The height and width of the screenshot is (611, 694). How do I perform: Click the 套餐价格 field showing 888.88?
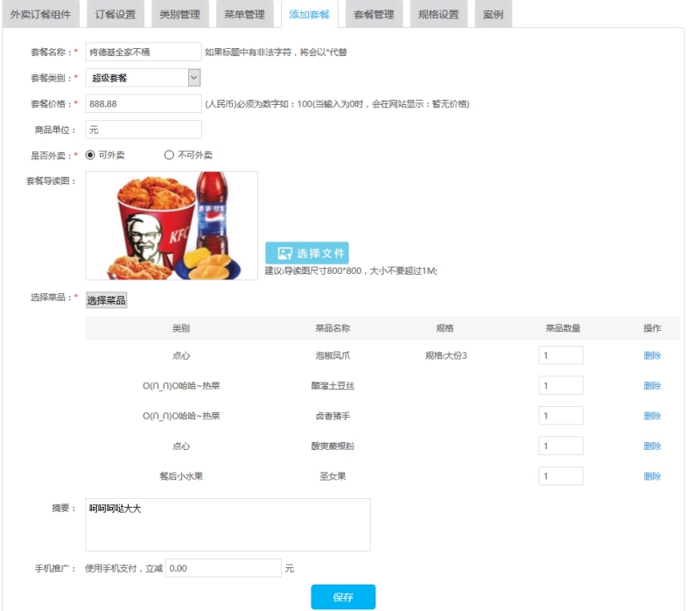coord(144,103)
